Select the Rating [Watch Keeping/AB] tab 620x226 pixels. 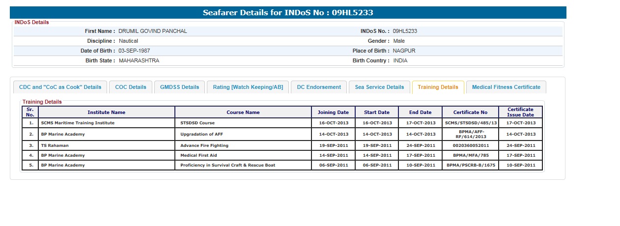(248, 87)
